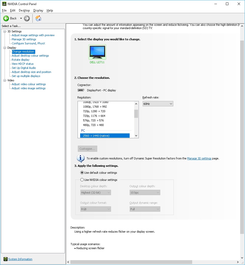Viewport: 245px width, 265px height.
Task: Open the Edit menu
Action: (x=13, y=10)
